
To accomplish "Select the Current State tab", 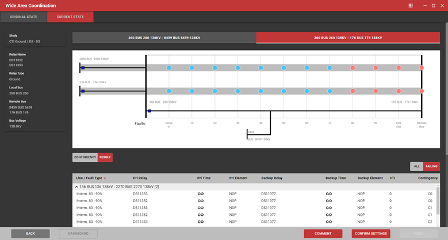I will (x=70, y=17).
